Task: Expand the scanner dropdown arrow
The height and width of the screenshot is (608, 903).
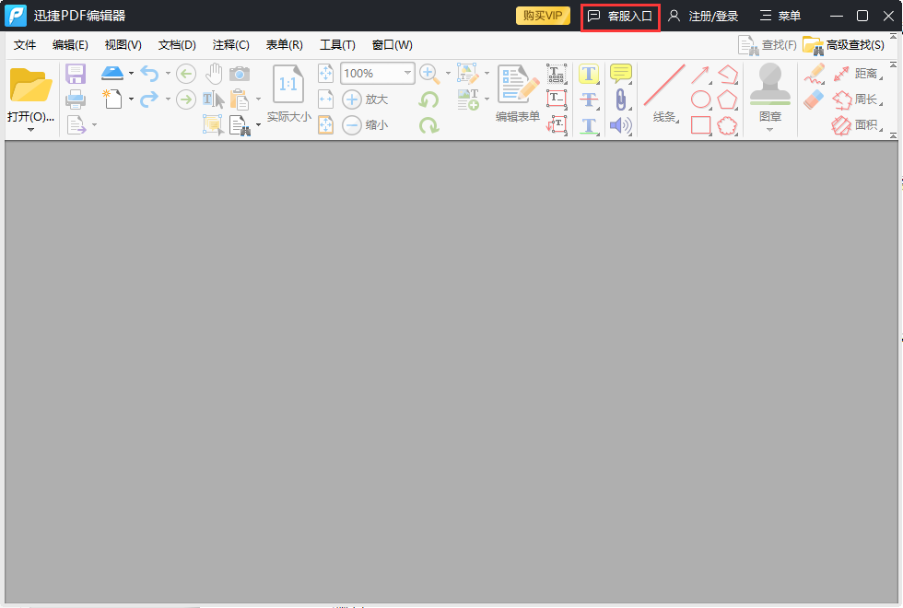Action: [x=131, y=73]
